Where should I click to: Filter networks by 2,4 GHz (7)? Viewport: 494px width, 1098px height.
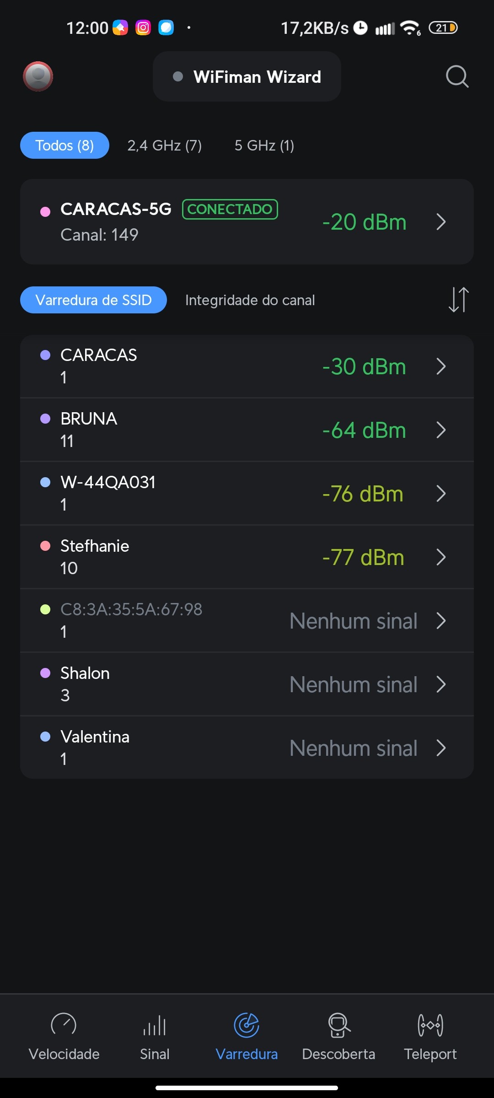164,145
